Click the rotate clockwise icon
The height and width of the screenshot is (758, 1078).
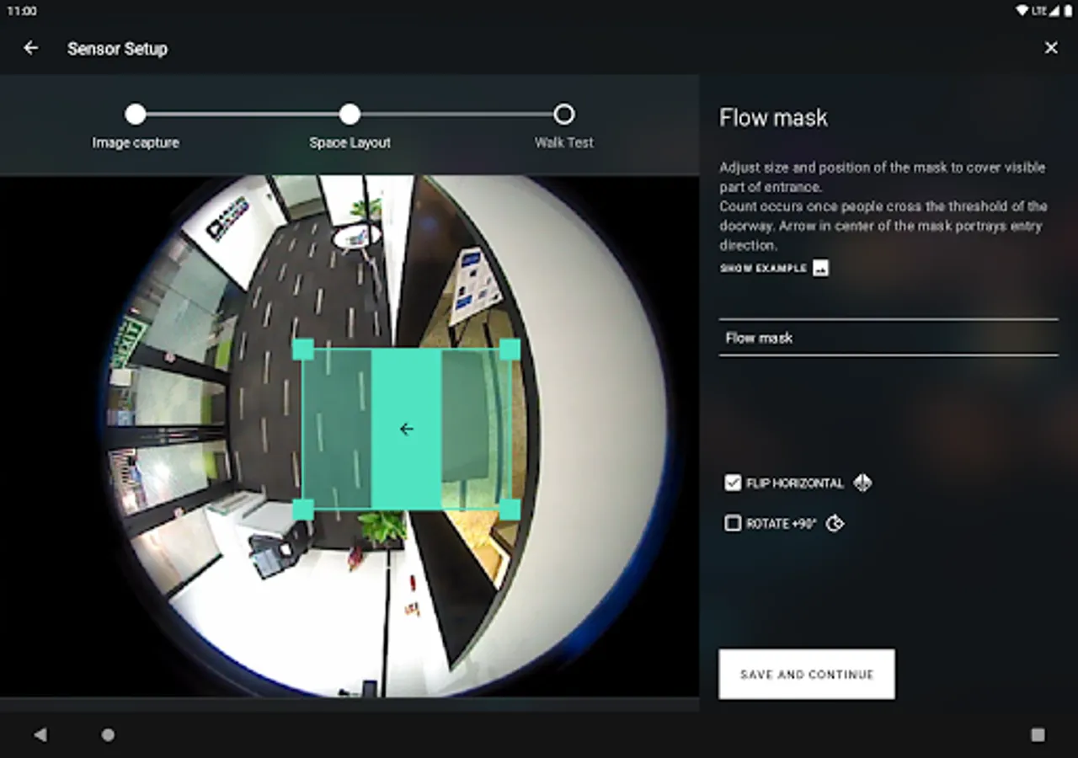coord(835,524)
